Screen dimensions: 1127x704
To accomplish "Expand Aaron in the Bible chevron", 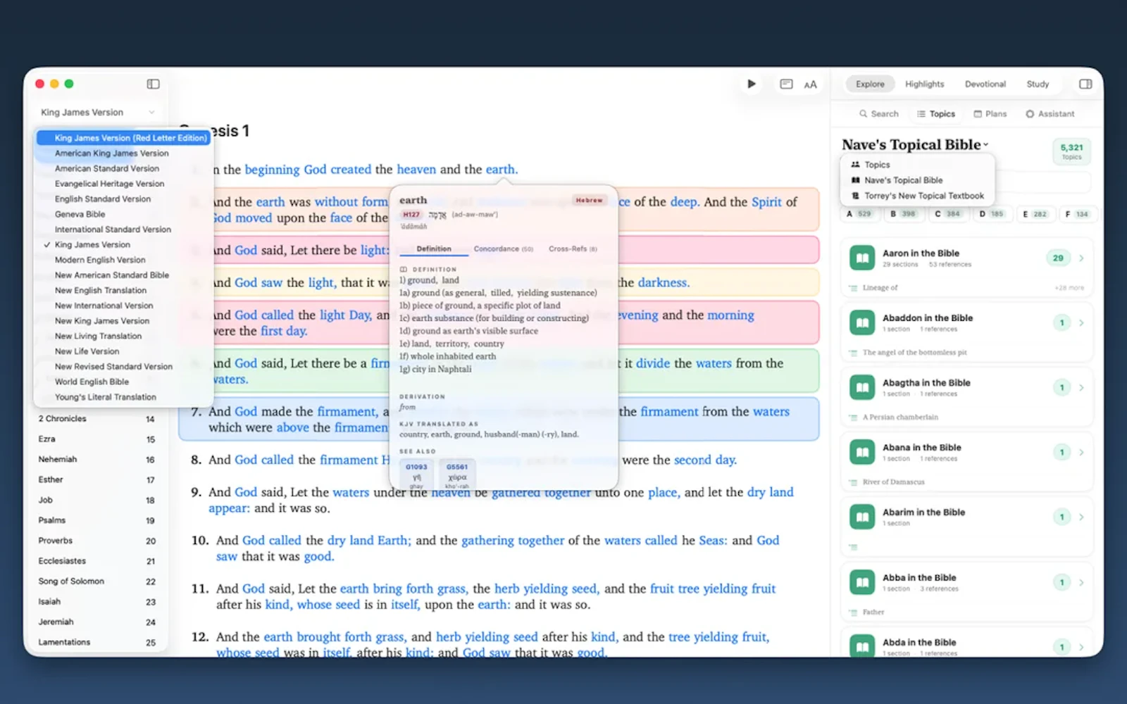I will click(1081, 258).
